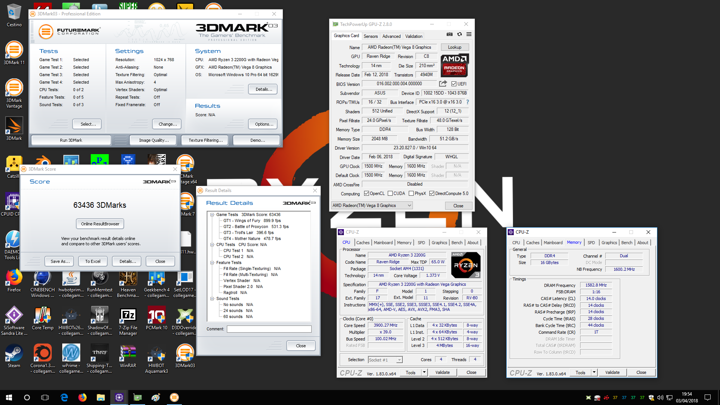The image size is (720, 405).
Task: Click the To Excel button
Action: 93,261
